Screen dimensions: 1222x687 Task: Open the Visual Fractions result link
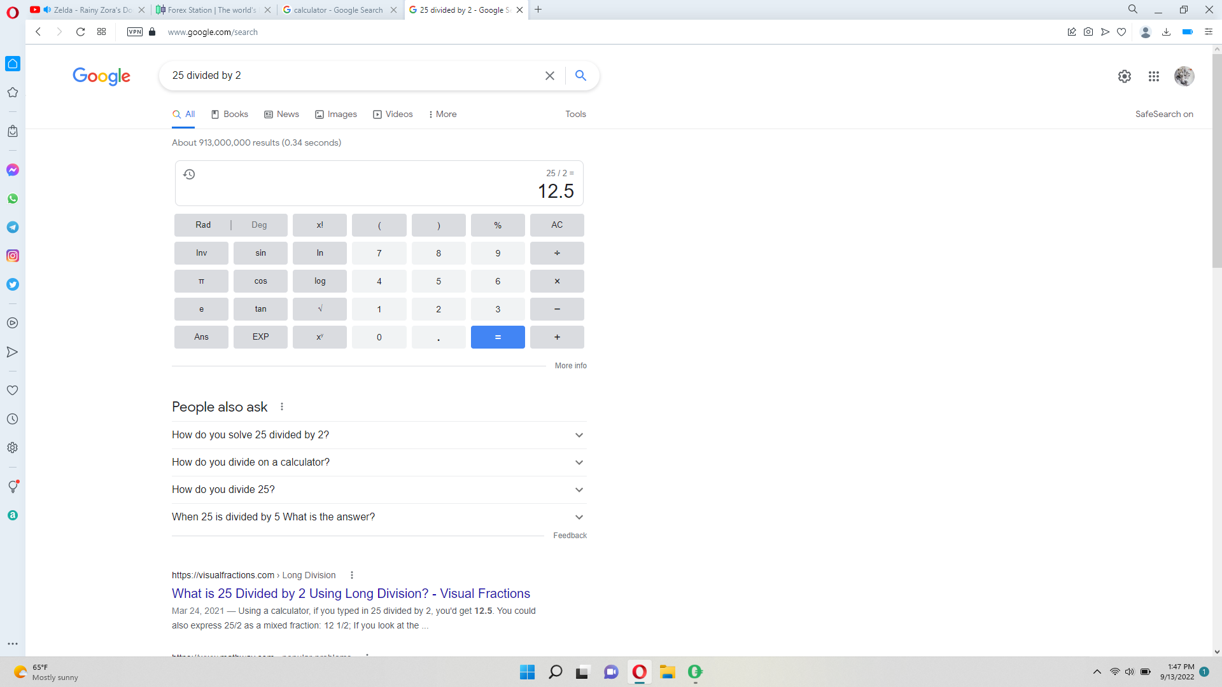click(x=351, y=593)
